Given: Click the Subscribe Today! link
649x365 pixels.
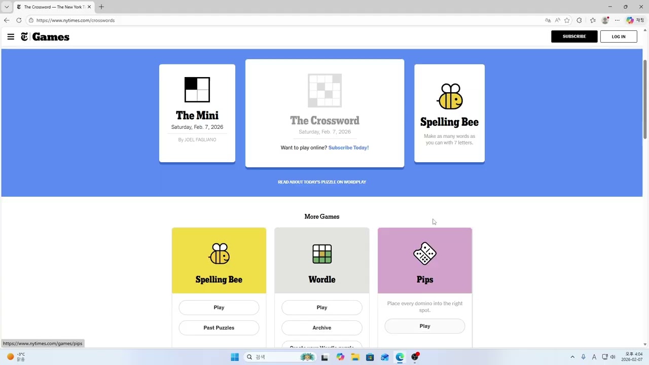Looking at the screenshot, I should [x=348, y=148].
